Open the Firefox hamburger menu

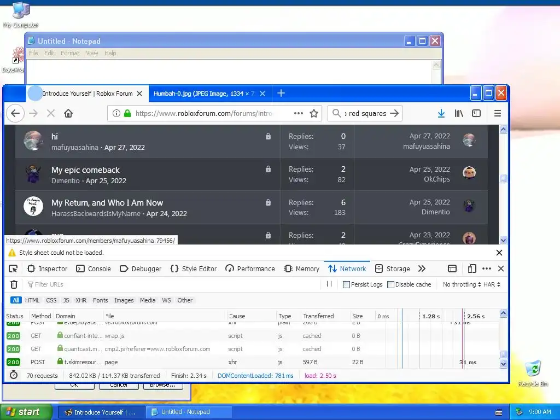pyautogui.click(x=498, y=114)
